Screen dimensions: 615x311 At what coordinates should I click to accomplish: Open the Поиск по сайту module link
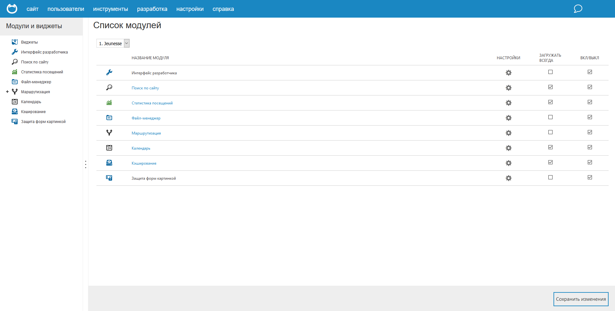click(x=145, y=88)
